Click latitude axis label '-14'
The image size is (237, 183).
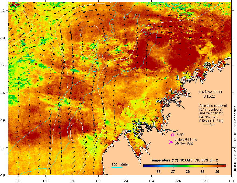3,65
